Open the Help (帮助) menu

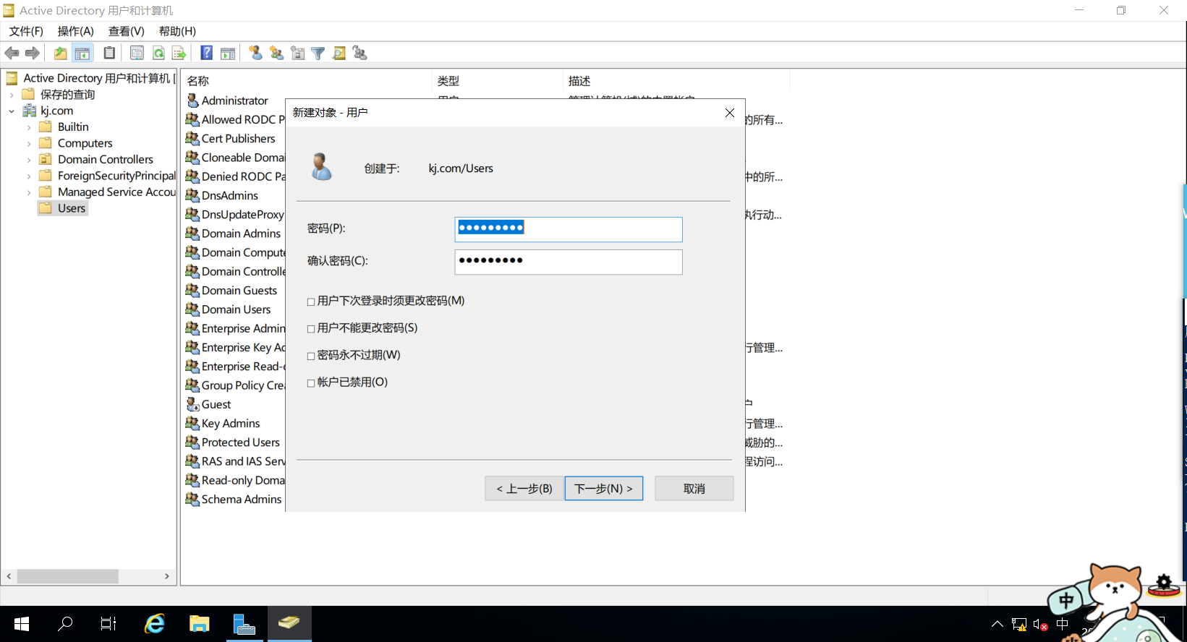tap(178, 31)
